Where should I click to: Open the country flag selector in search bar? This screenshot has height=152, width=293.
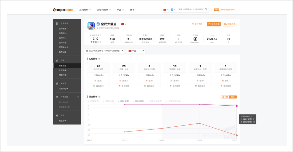(x=166, y=9)
